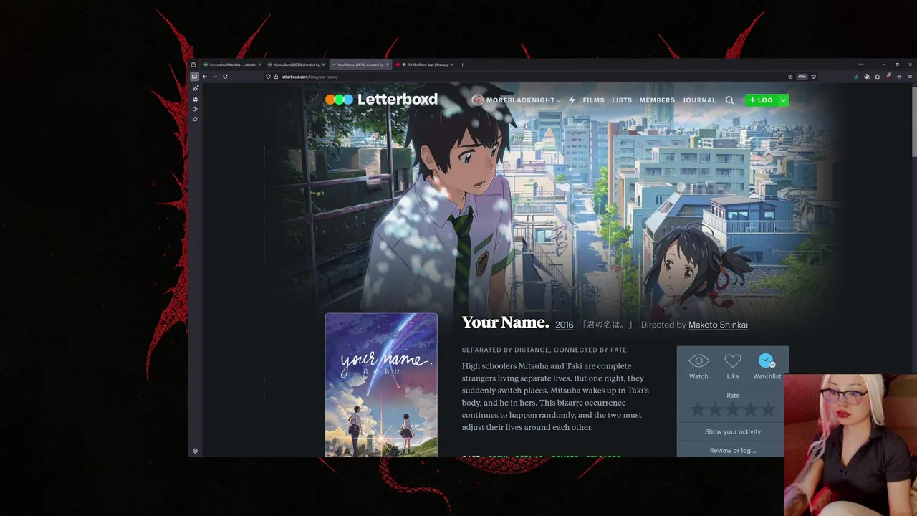
Task: Open the 2016 year link
Action: point(565,325)
